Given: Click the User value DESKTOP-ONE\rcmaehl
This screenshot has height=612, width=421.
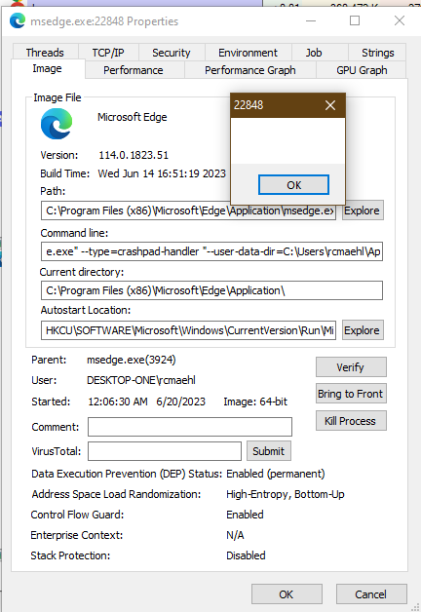Looking at the screenshot, I should tap(141, 380).
